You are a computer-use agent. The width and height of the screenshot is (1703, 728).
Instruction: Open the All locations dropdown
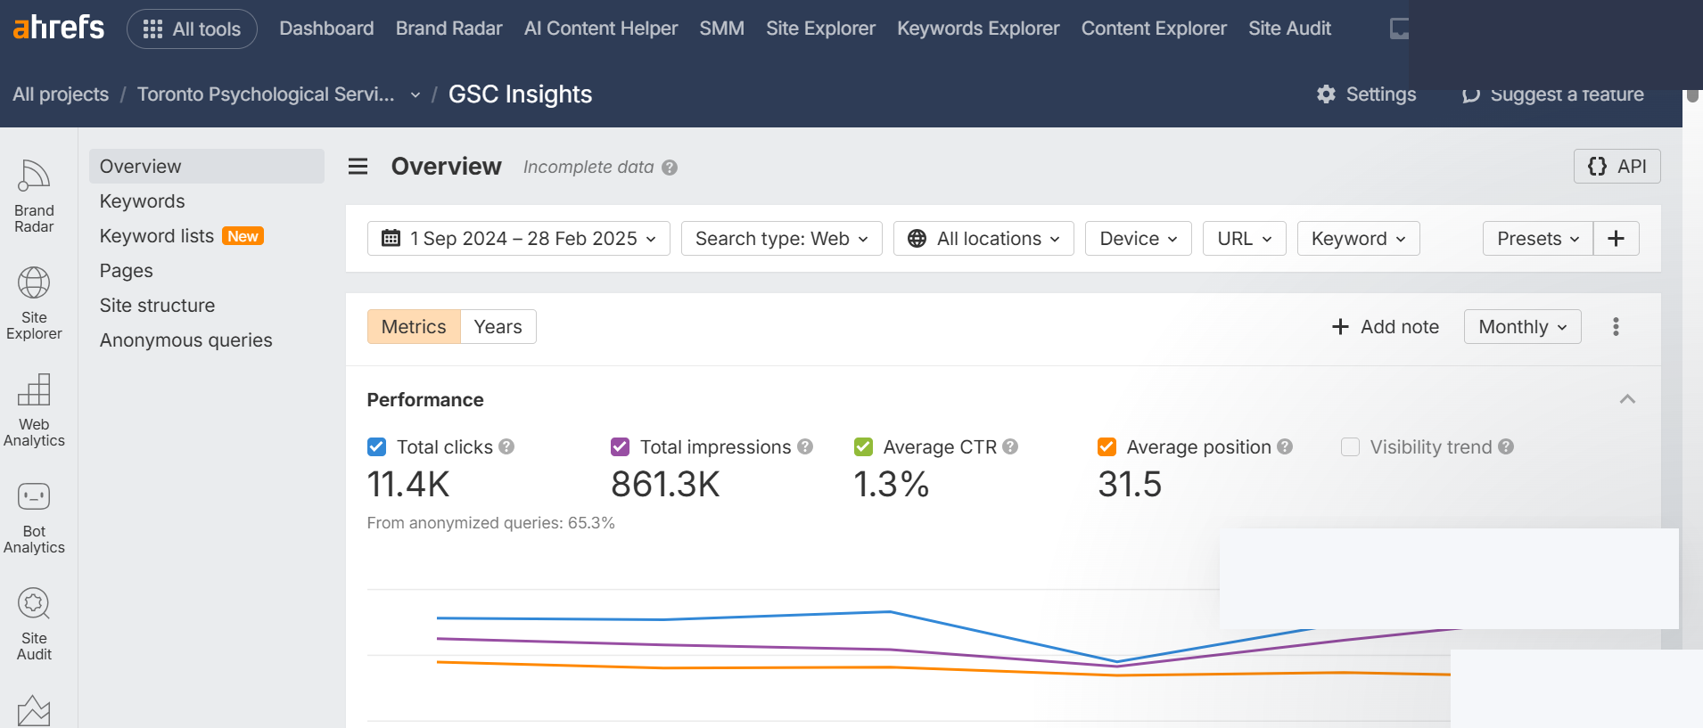pyautogui.click(x=983, y=238)
